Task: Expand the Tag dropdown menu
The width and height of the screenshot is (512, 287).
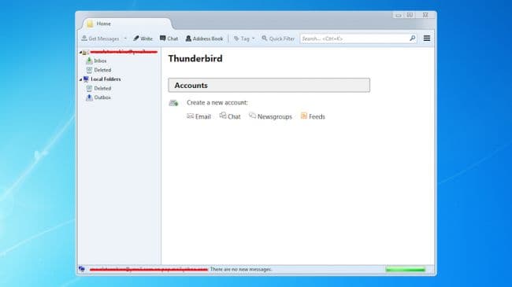Action: point(244,39)
